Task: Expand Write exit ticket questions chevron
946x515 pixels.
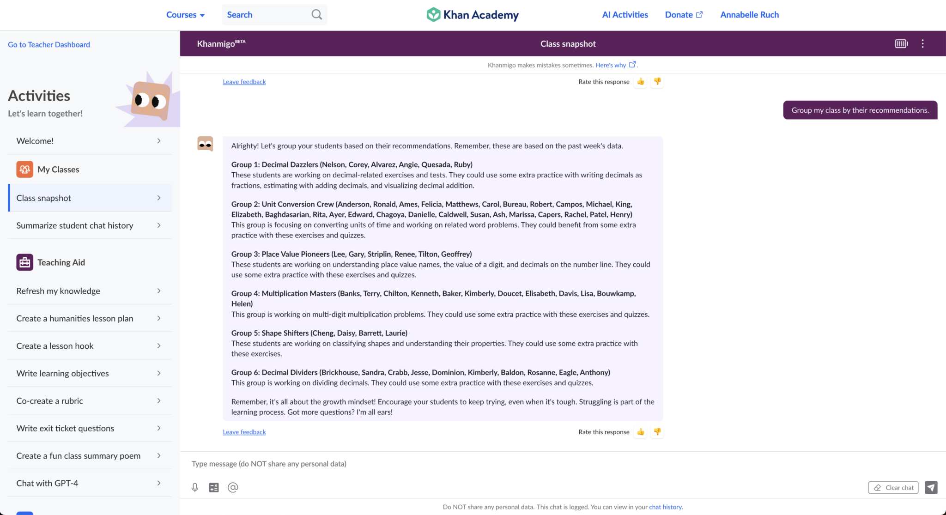Action: tap(159, 428)
